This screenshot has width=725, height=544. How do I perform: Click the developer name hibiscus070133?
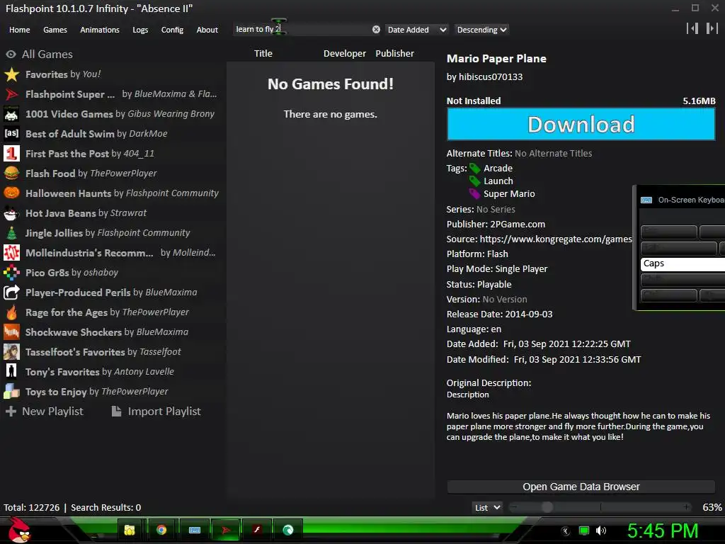click(491, 77)
